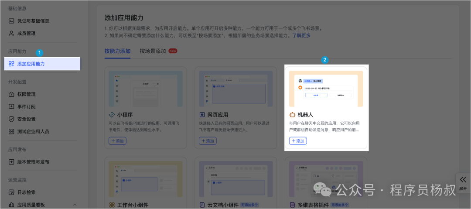Click the 云文档小组件 card title

(x=223, y=205)
